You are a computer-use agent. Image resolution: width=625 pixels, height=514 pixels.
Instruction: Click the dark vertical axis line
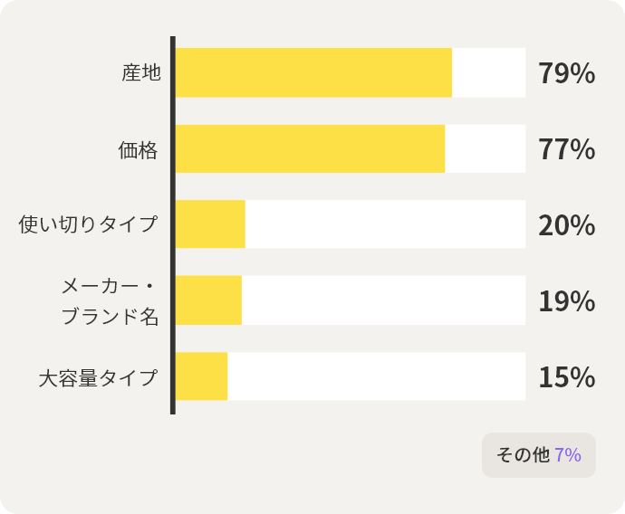pos(172,226)
